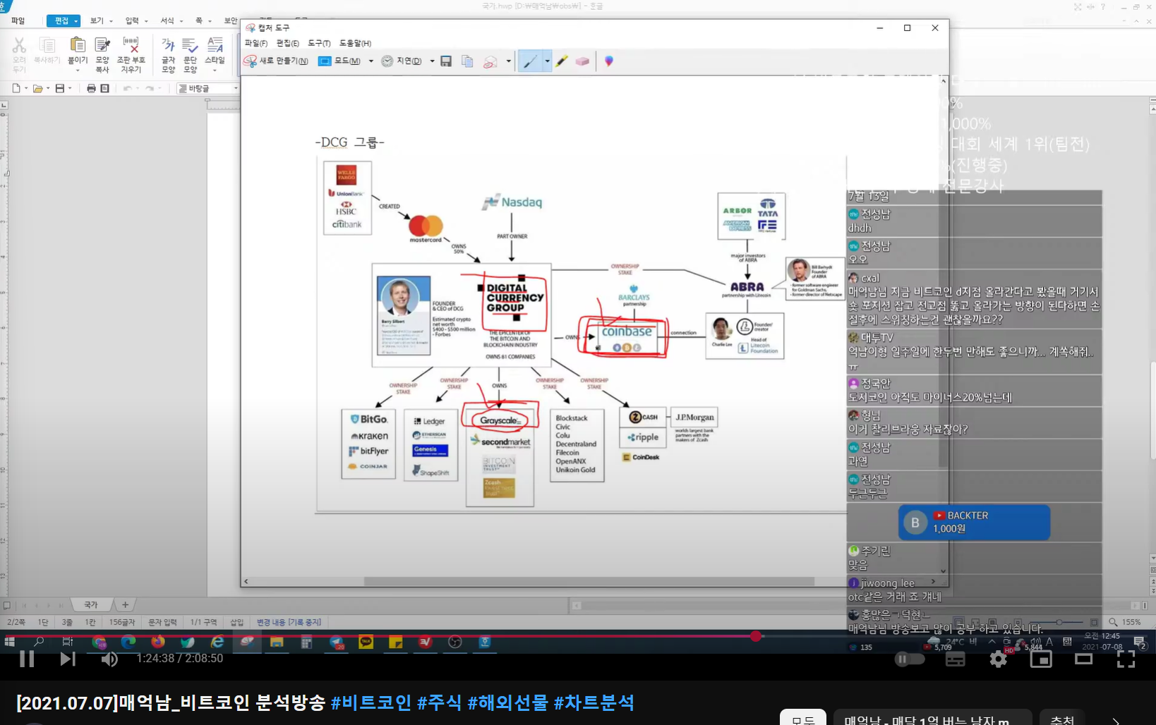Open 문단 모양 paragraph format
Image resolution: width=1156 pixels, height=725 pixels.
(190, 54)
